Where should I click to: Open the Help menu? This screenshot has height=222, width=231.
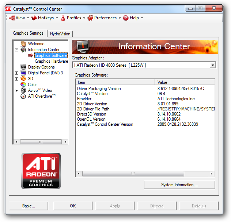tap(133, 18)
